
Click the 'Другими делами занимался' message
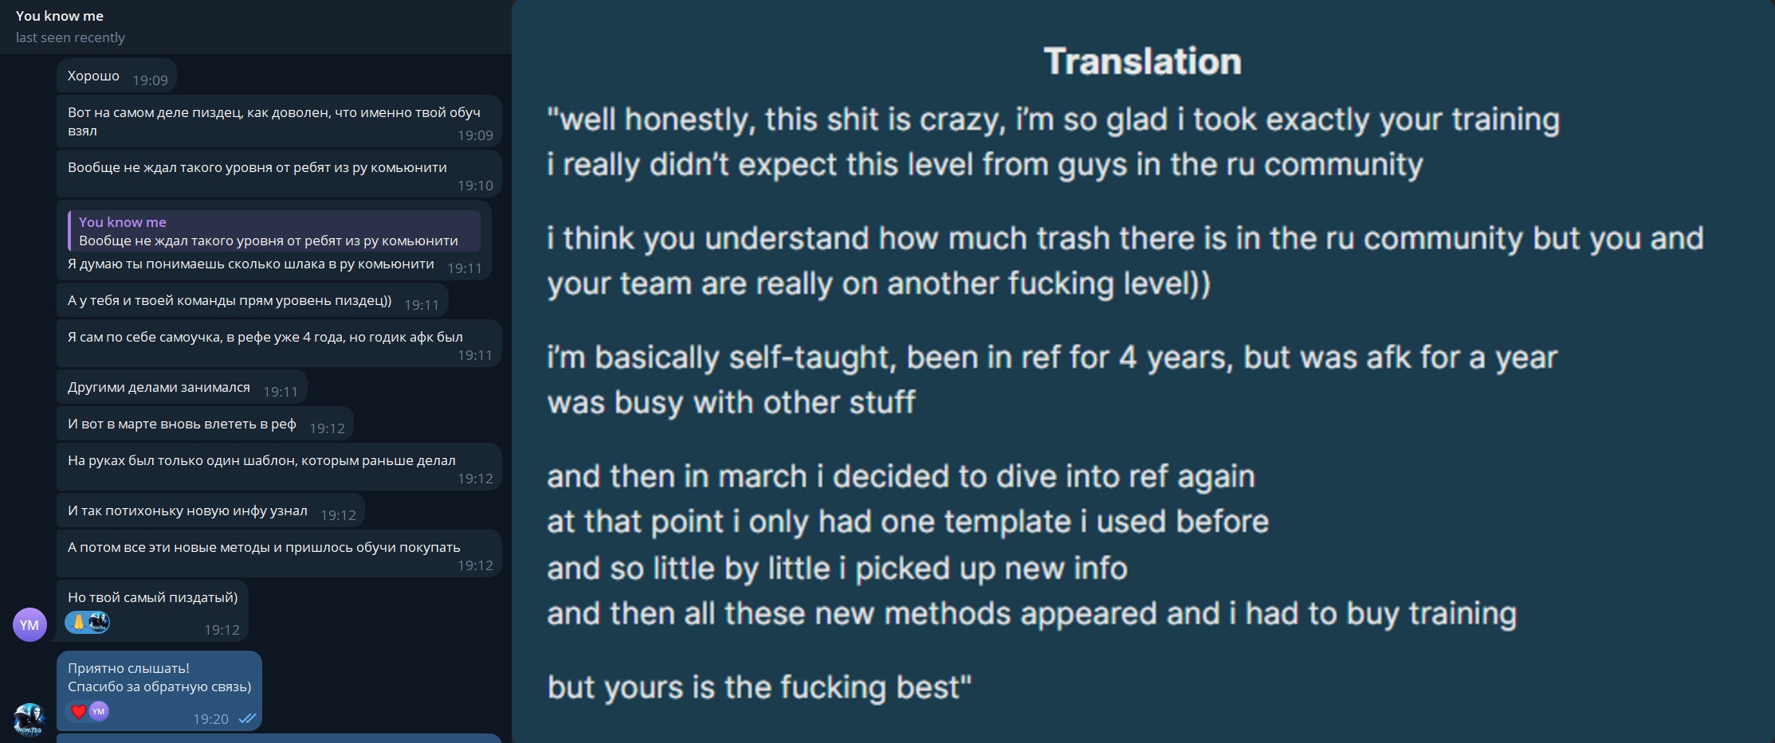click(x=159, y=388)
